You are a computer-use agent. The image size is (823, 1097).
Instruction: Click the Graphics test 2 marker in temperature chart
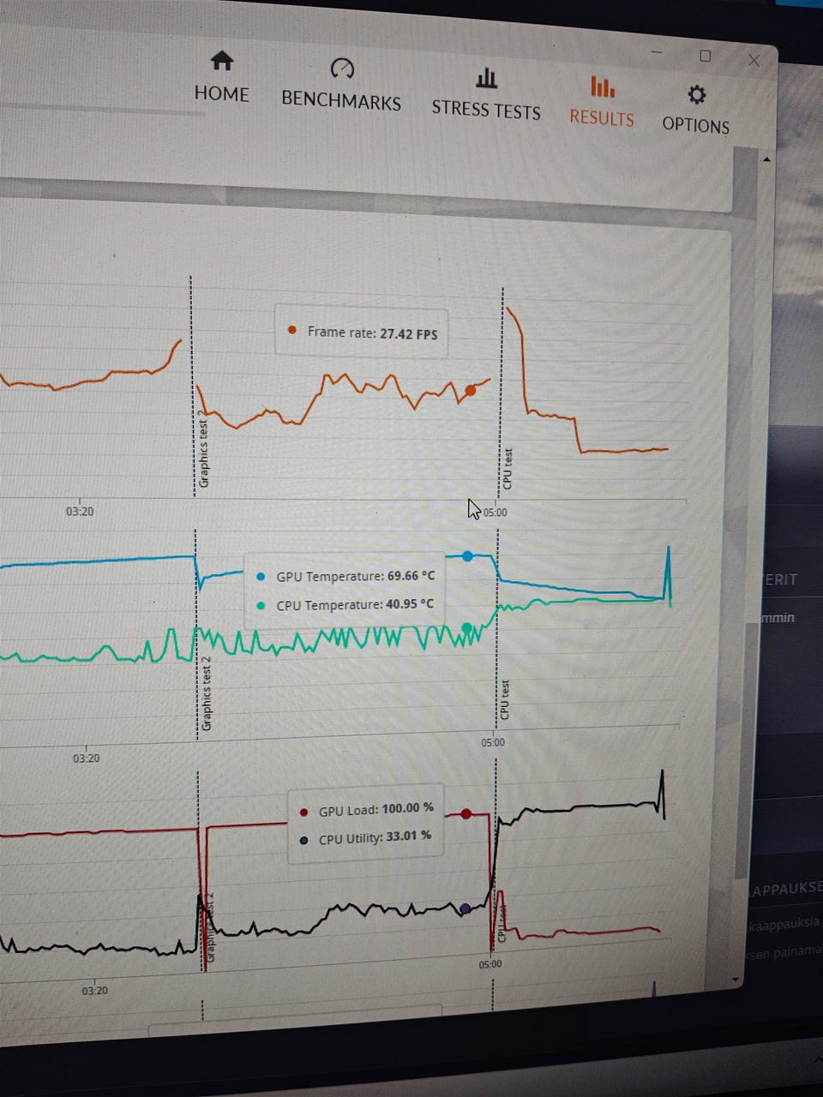(206, 693)
